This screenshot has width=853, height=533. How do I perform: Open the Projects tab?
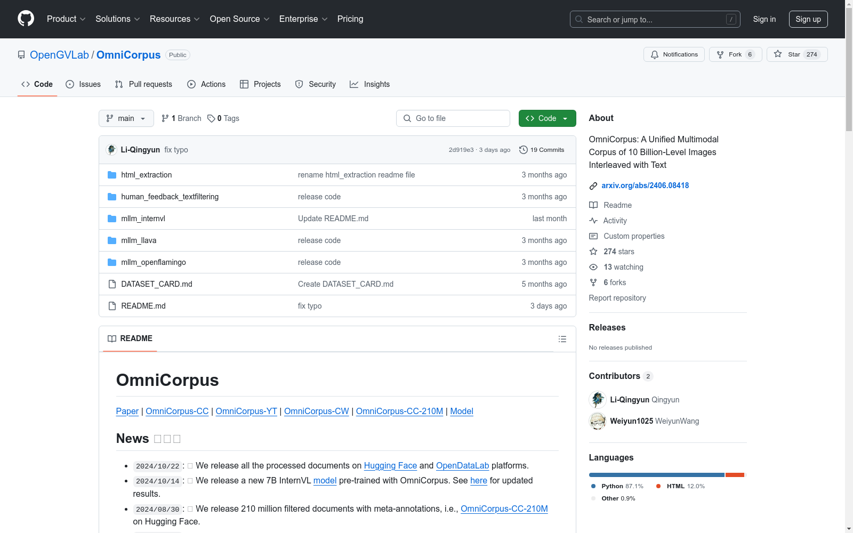260,84
